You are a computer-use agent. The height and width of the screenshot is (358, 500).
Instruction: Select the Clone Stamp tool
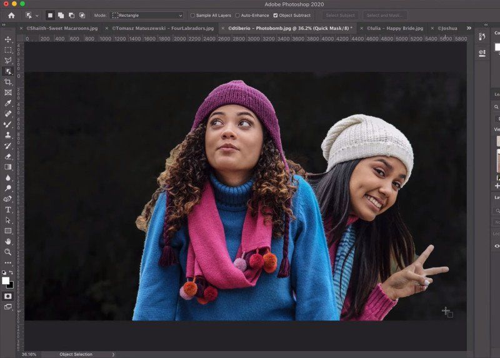tap(8, 135)
